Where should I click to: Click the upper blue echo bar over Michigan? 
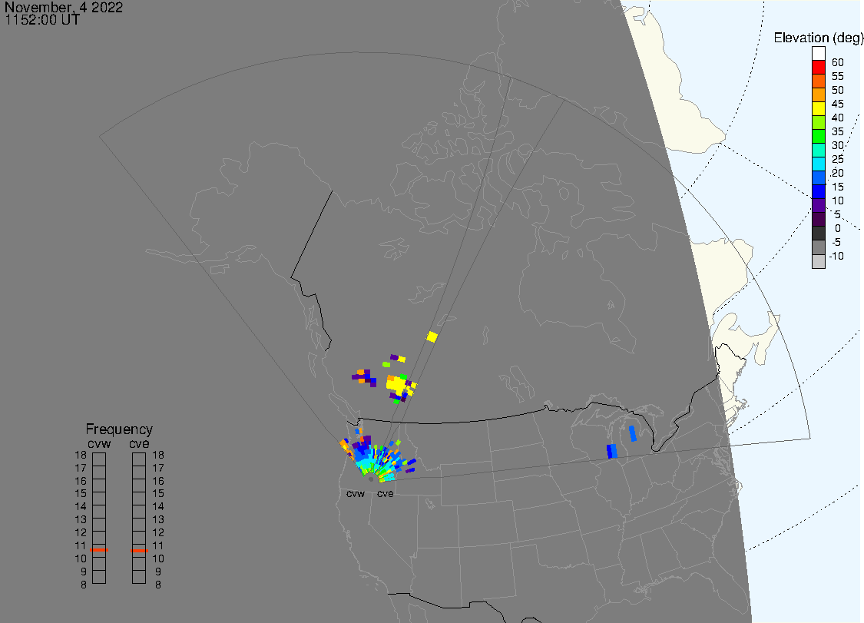click(633, 432)
